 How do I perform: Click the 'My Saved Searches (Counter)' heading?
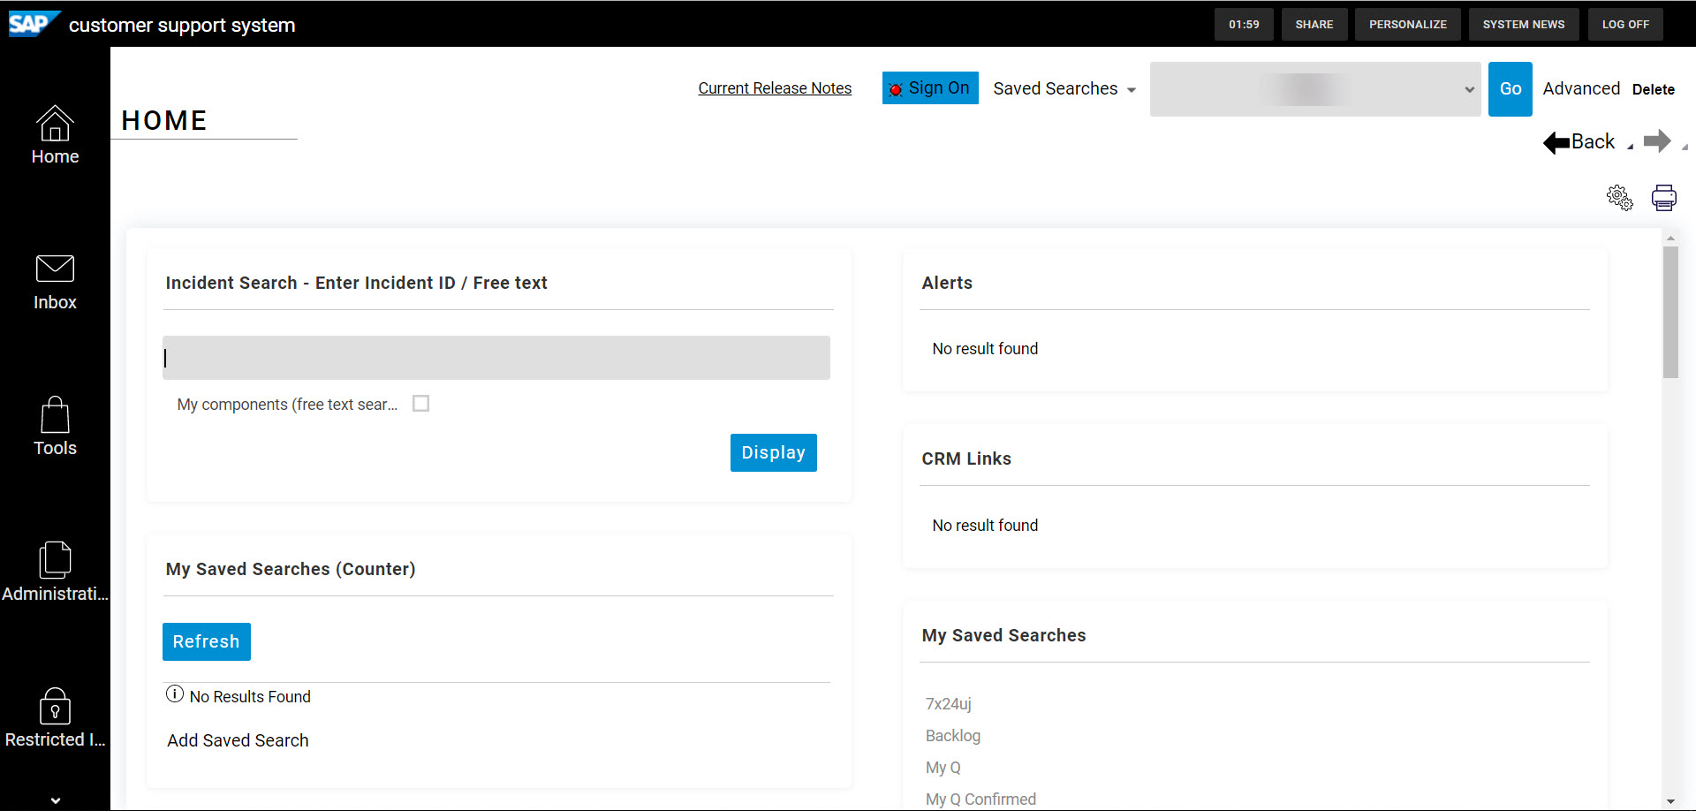tap(291, 569)
